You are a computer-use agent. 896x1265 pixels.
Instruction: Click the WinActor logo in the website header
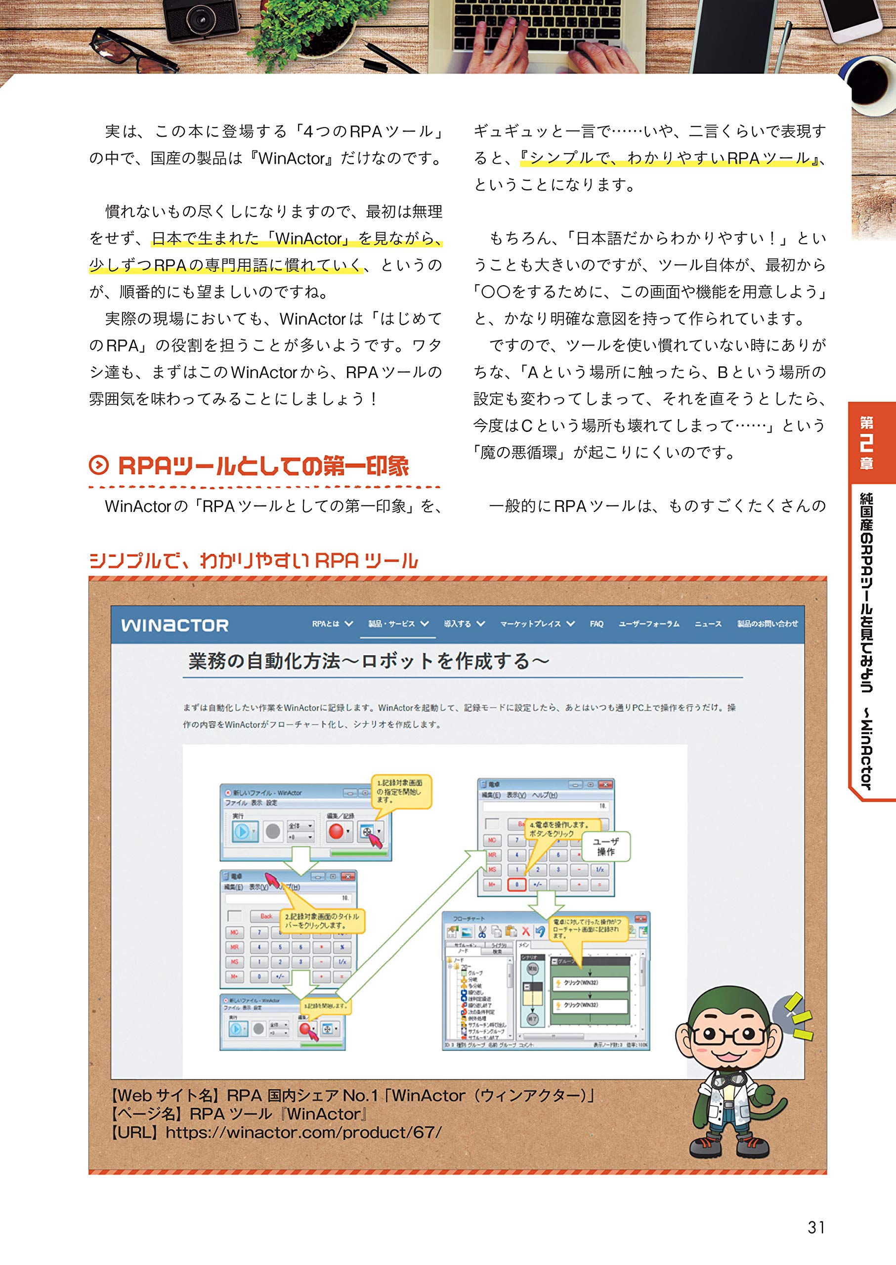point(174,625)
